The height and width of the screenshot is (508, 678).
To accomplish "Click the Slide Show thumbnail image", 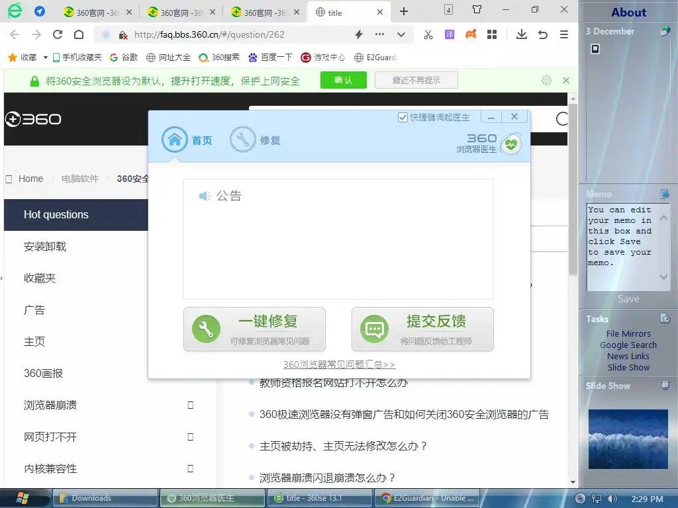I will (x=628, y=439).
